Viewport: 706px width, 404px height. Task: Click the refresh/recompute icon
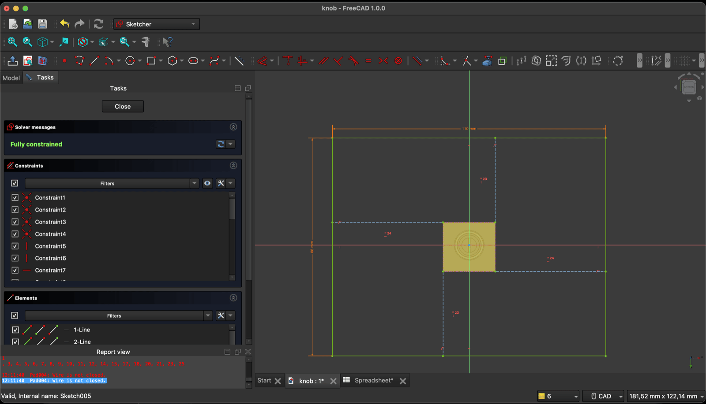pyautogui.click(x=98, y=24)
